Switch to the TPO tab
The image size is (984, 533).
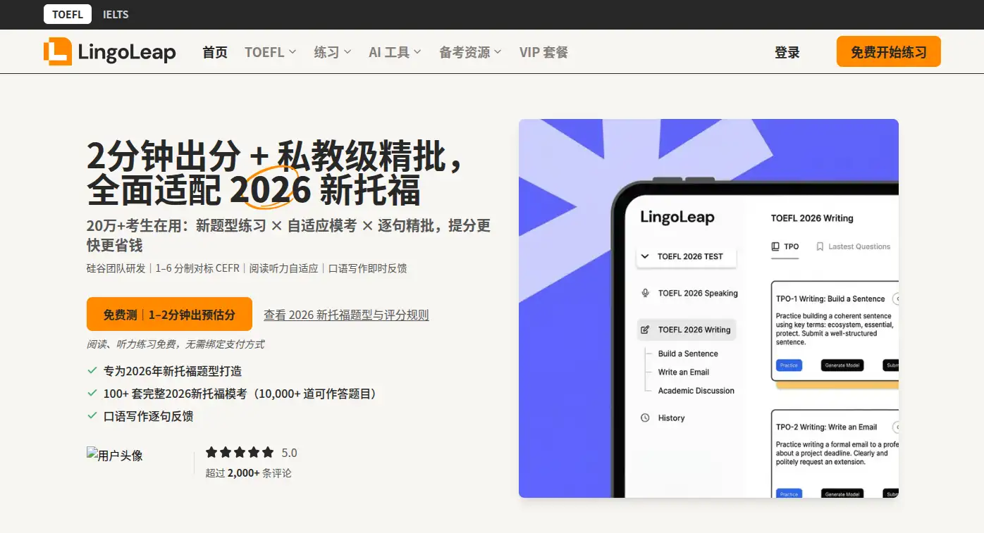(x=785, y=247)
